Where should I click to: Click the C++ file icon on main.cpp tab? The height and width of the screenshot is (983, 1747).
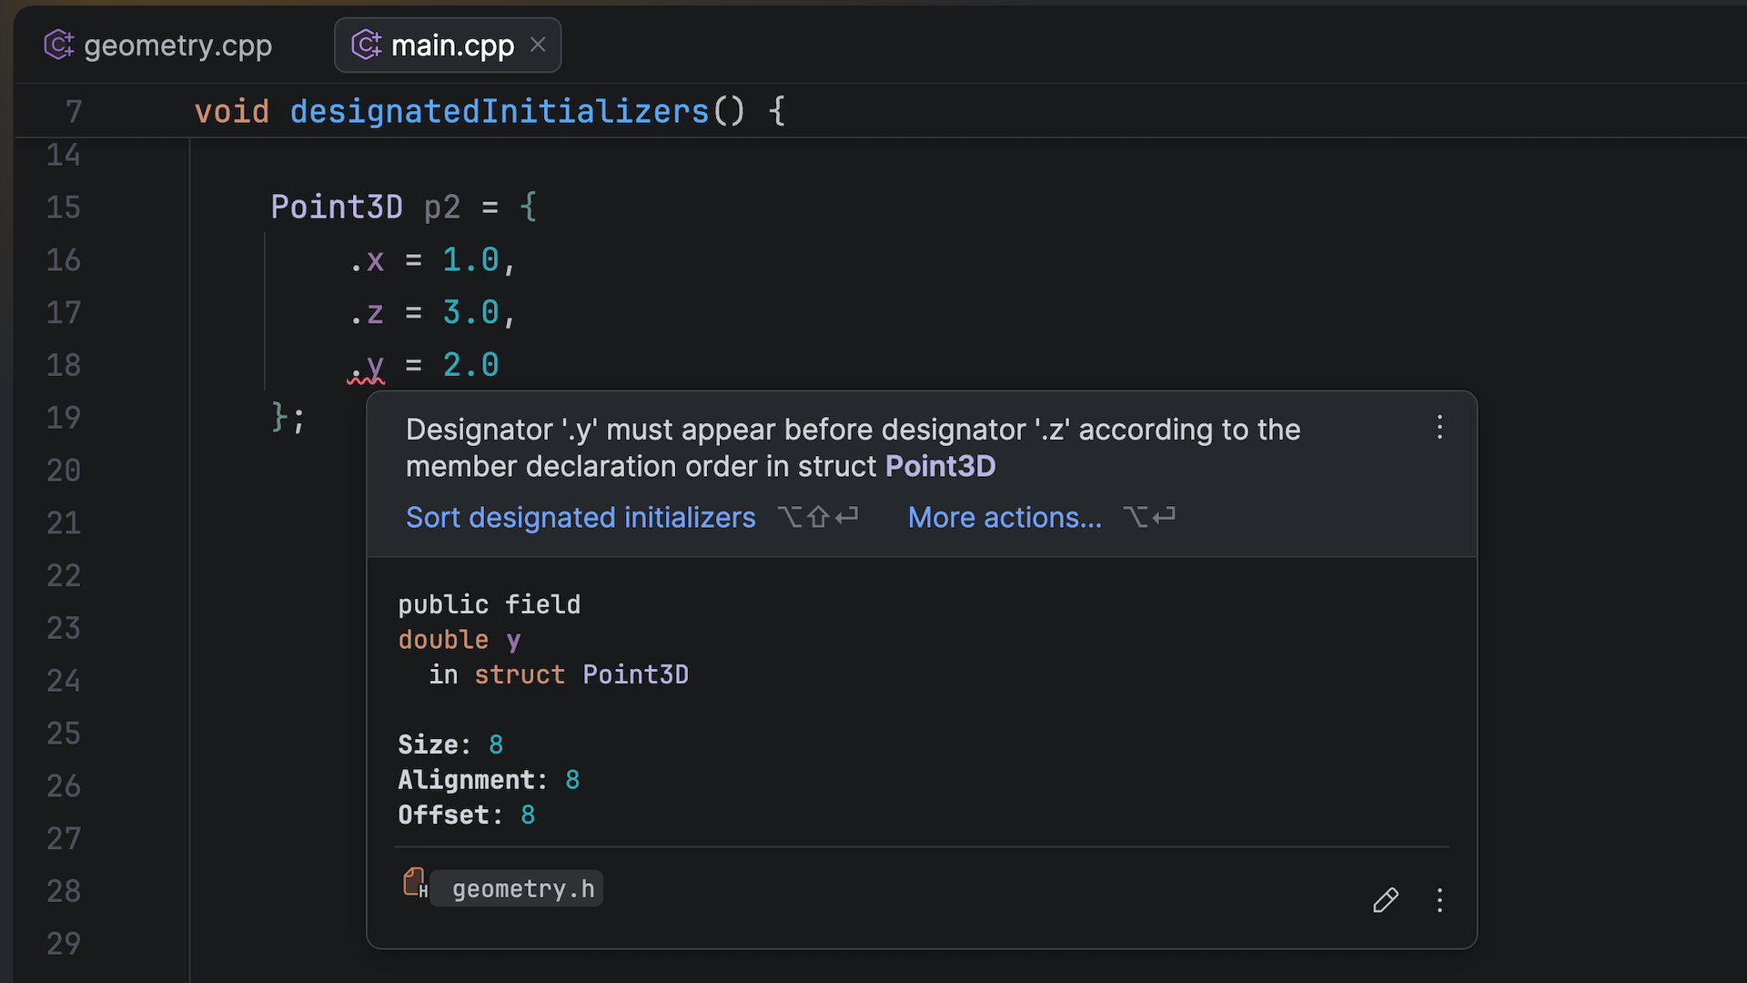(x=366, y=45)
